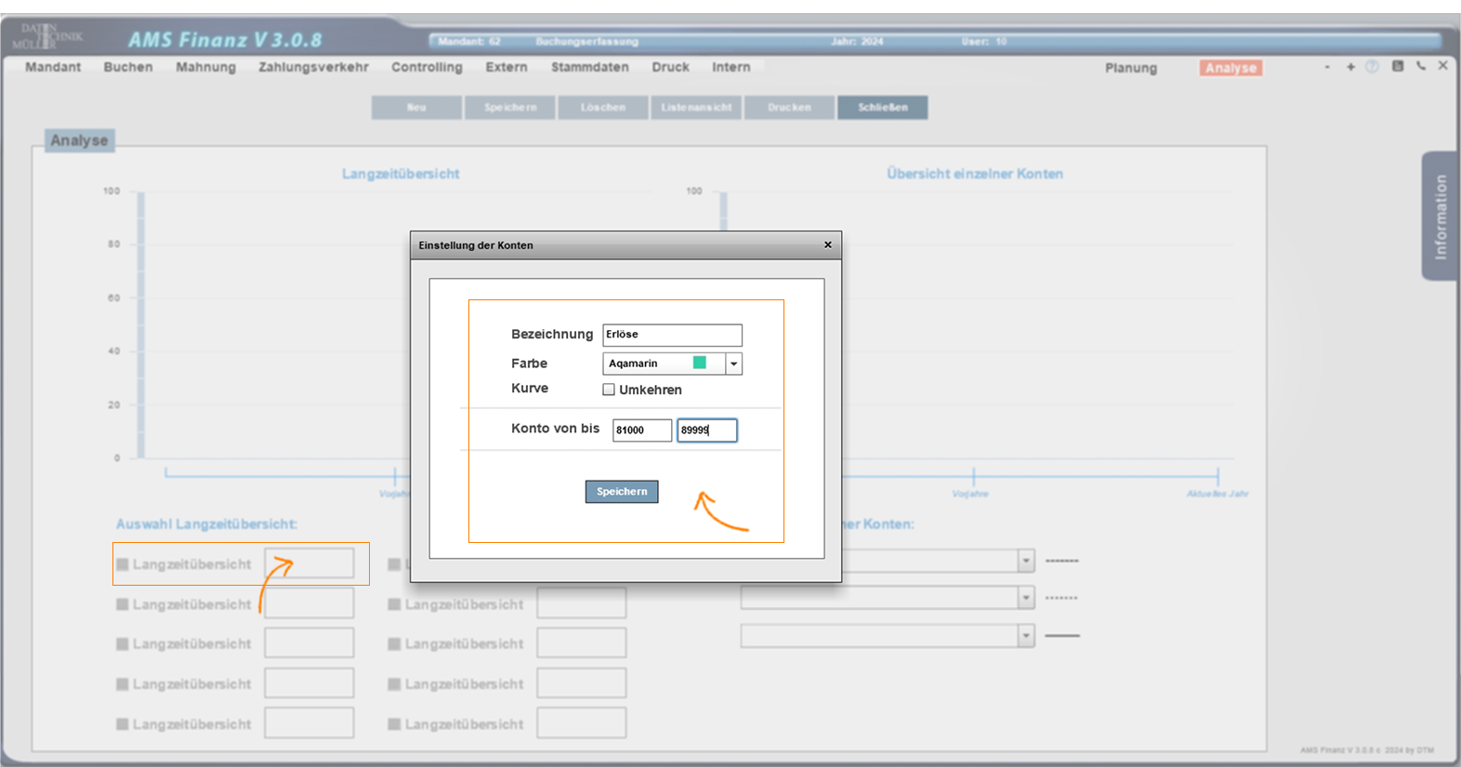This screenshot has width=1461, height=767.
Task: Open the Farbe dropdown arrow
Action: tap(733, 364)
